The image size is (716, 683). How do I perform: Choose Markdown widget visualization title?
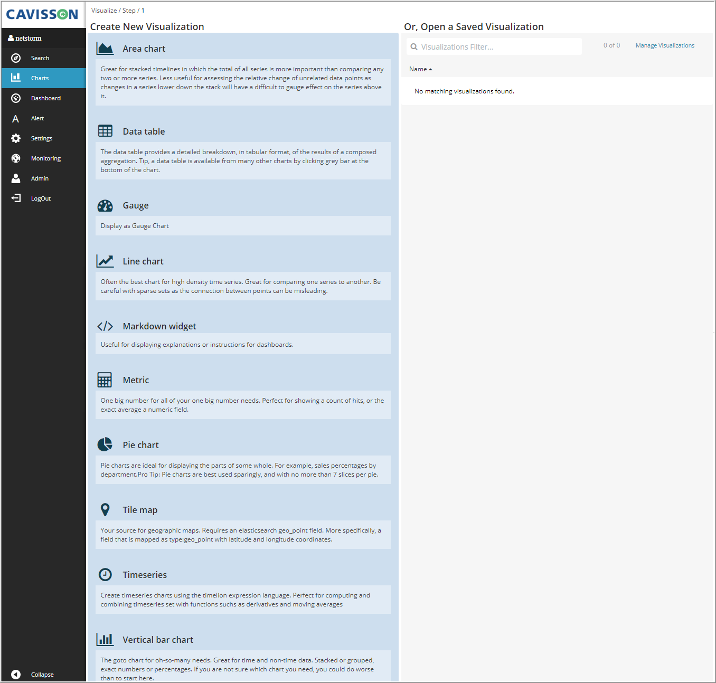click(x=159, y=326)
